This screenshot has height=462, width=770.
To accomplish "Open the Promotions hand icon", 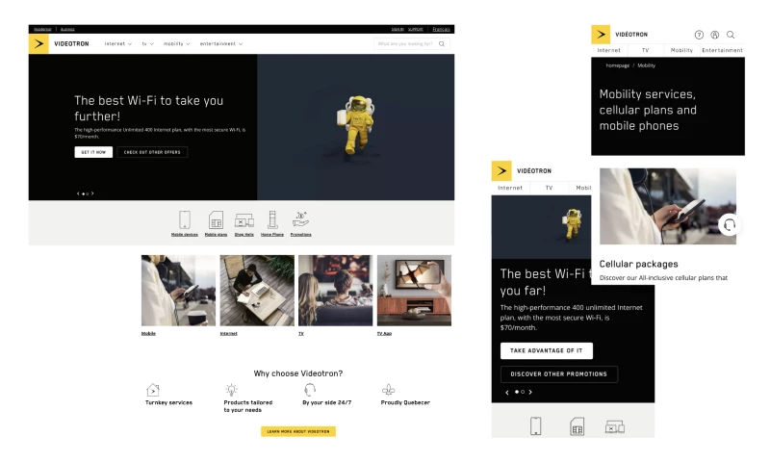I will [300, 219].
